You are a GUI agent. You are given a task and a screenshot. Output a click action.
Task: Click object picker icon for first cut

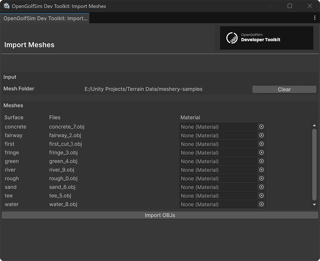pyautogui.click(x=261, y=144)
